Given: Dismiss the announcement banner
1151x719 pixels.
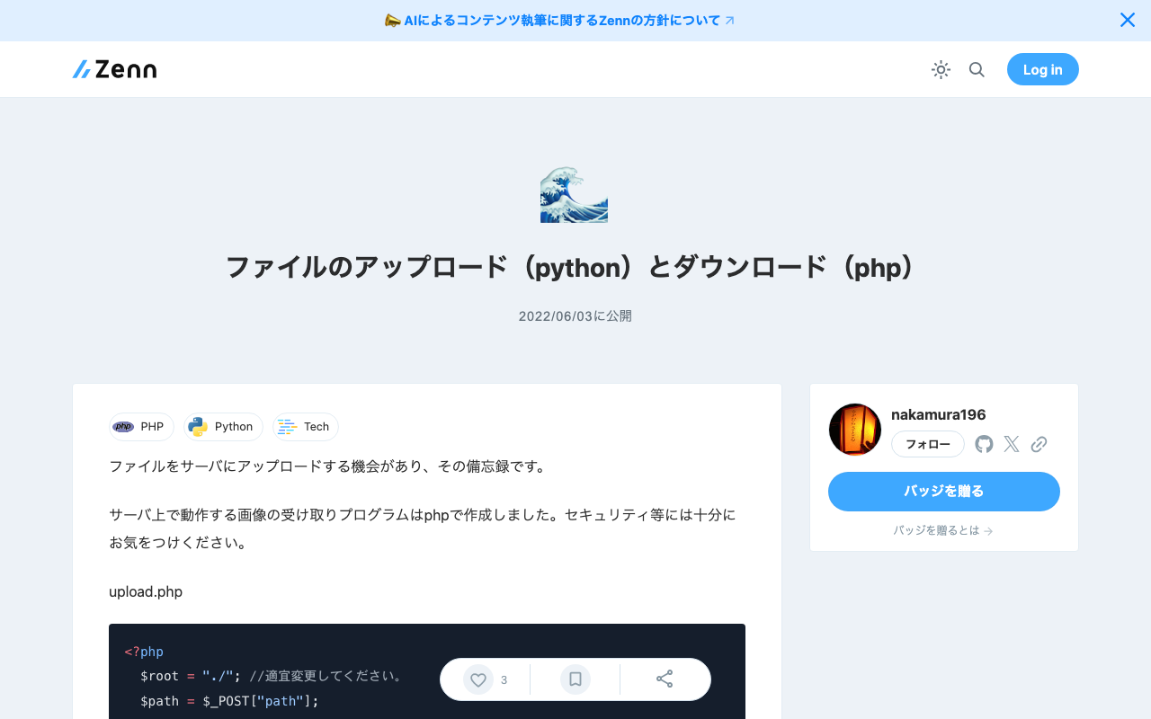Looking at the screenshot, I should [1127, 19].
